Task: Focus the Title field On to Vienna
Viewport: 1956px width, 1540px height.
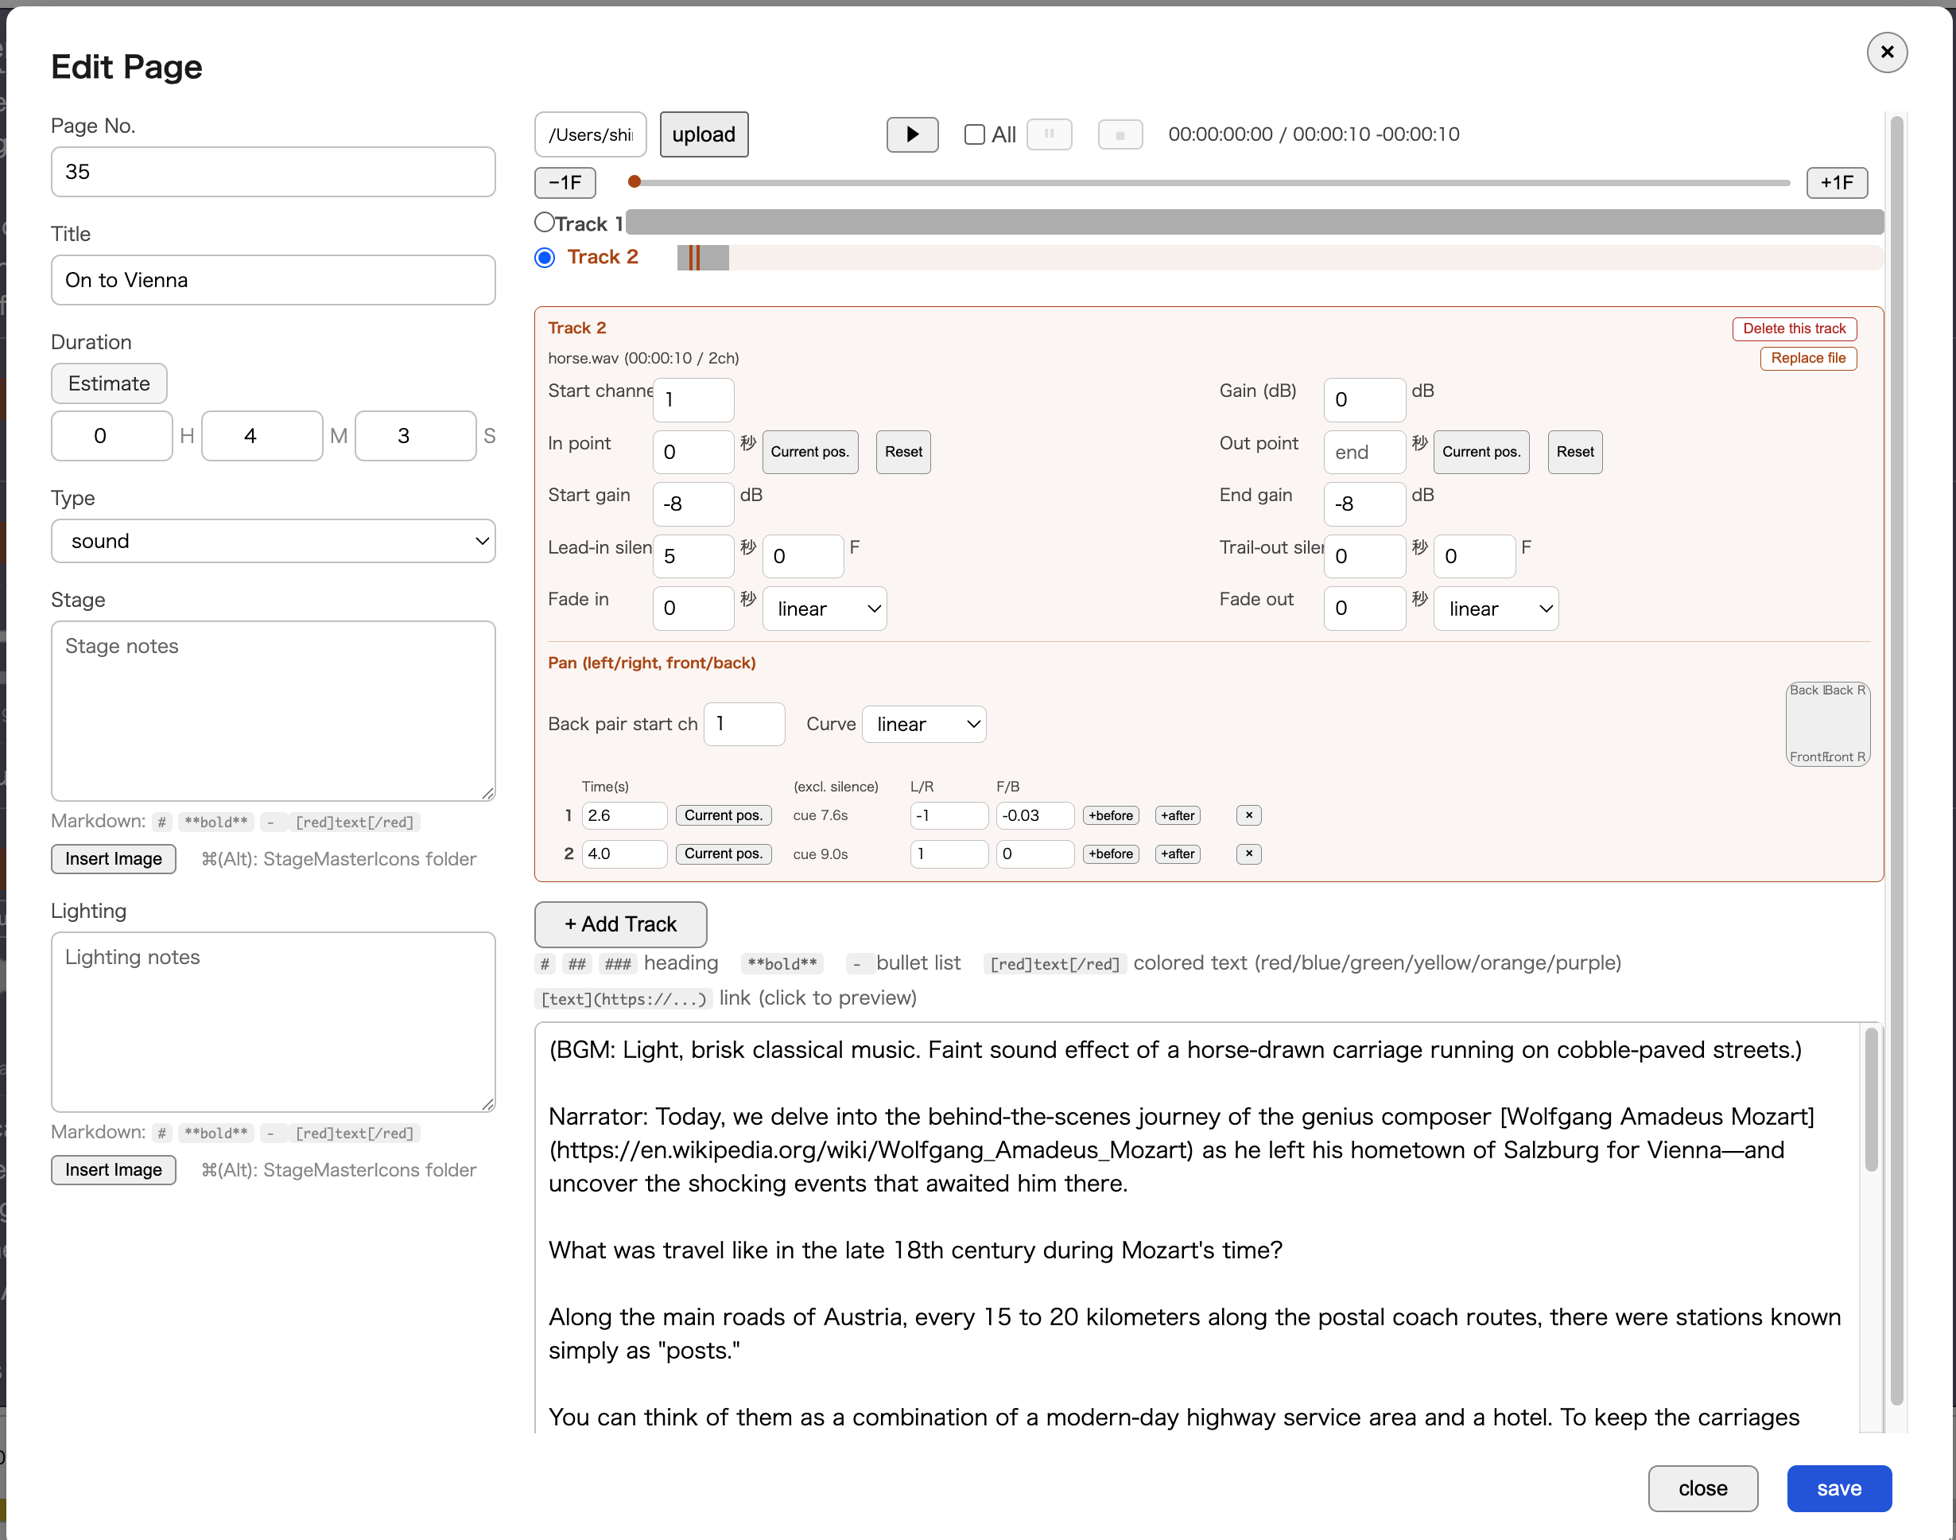Action: pyautogui.click(x=273, y=281)
